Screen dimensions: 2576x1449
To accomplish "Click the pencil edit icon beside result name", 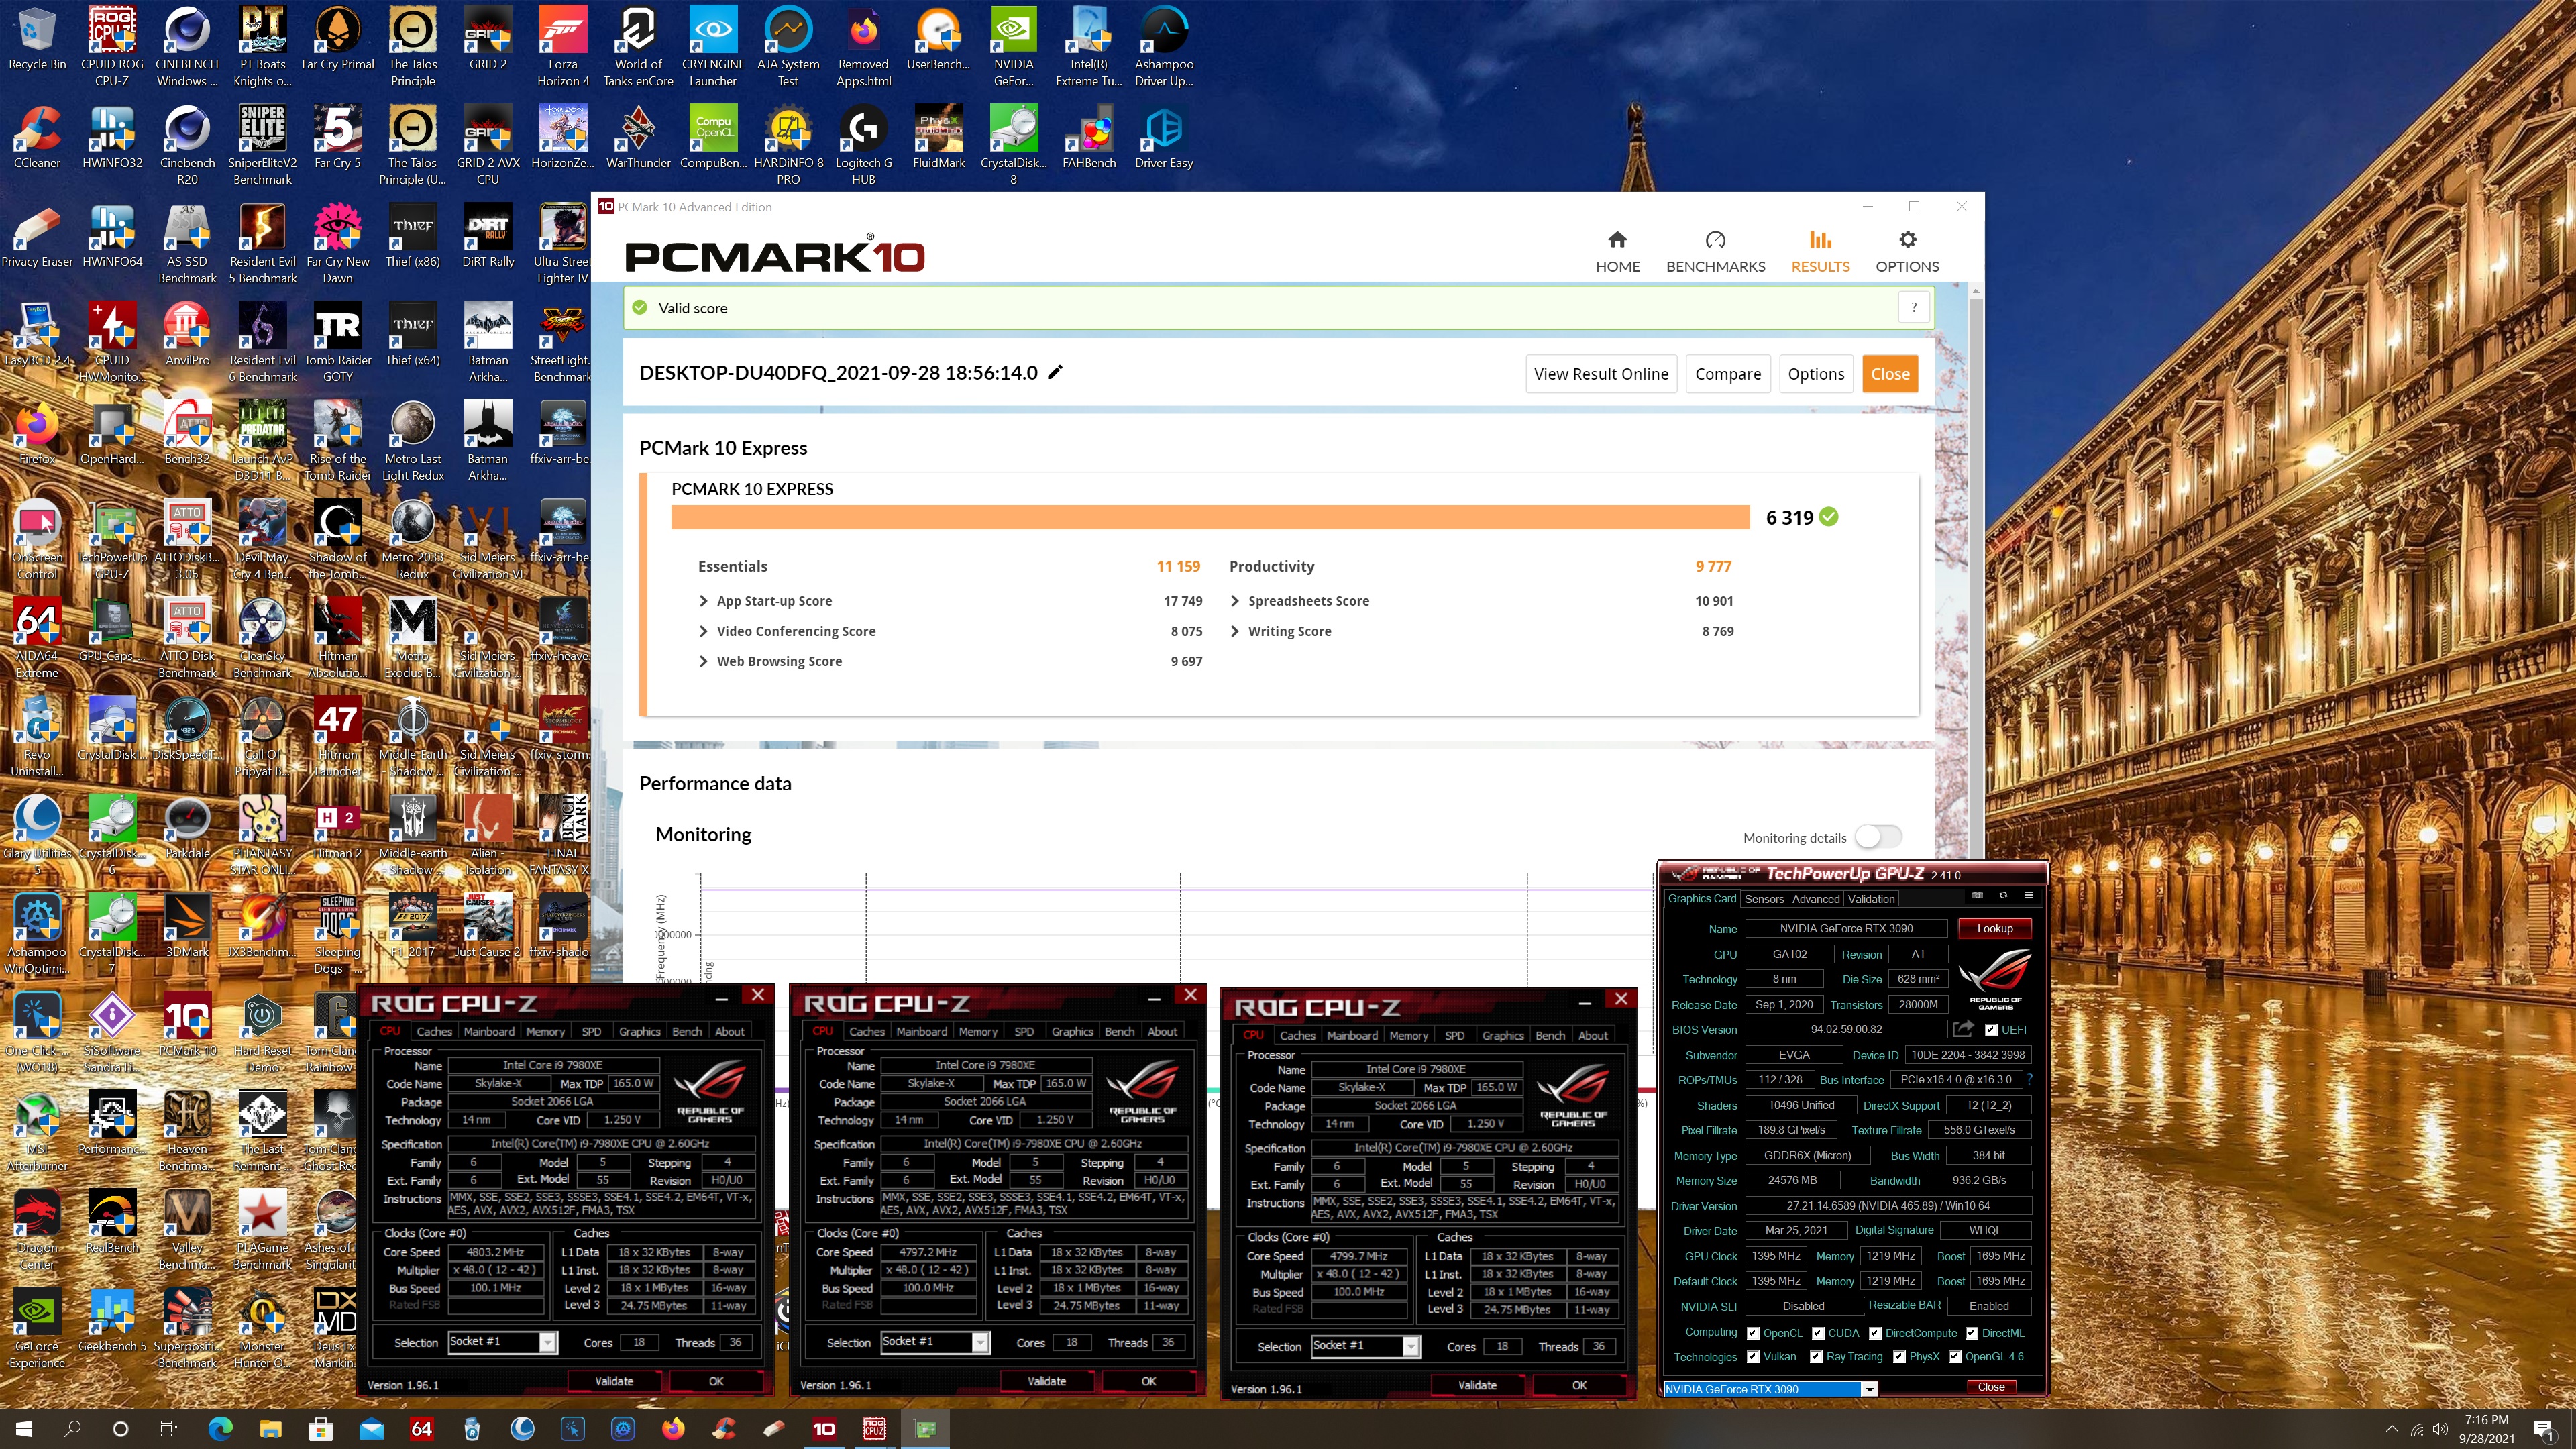I will [x=1055, y=372].
